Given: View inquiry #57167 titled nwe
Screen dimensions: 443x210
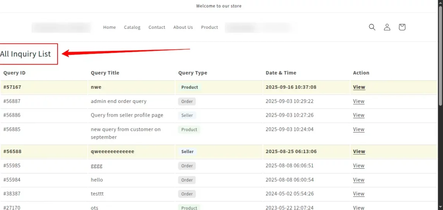Looking at the screenshot, I should tap(359, 87).
